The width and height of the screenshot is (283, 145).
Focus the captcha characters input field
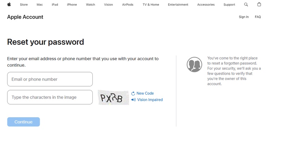pyautogui.click(x=50, y=97)
